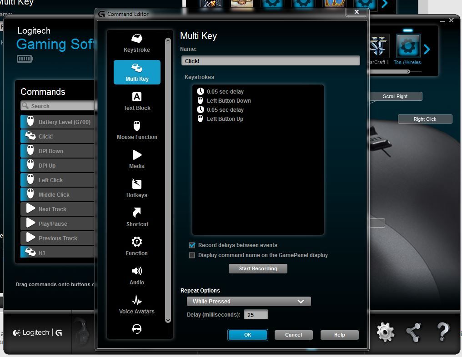Screen dimensions: 462x357
Task: Select the Left Click command in Commands list
Action: (x=57, y=180)
